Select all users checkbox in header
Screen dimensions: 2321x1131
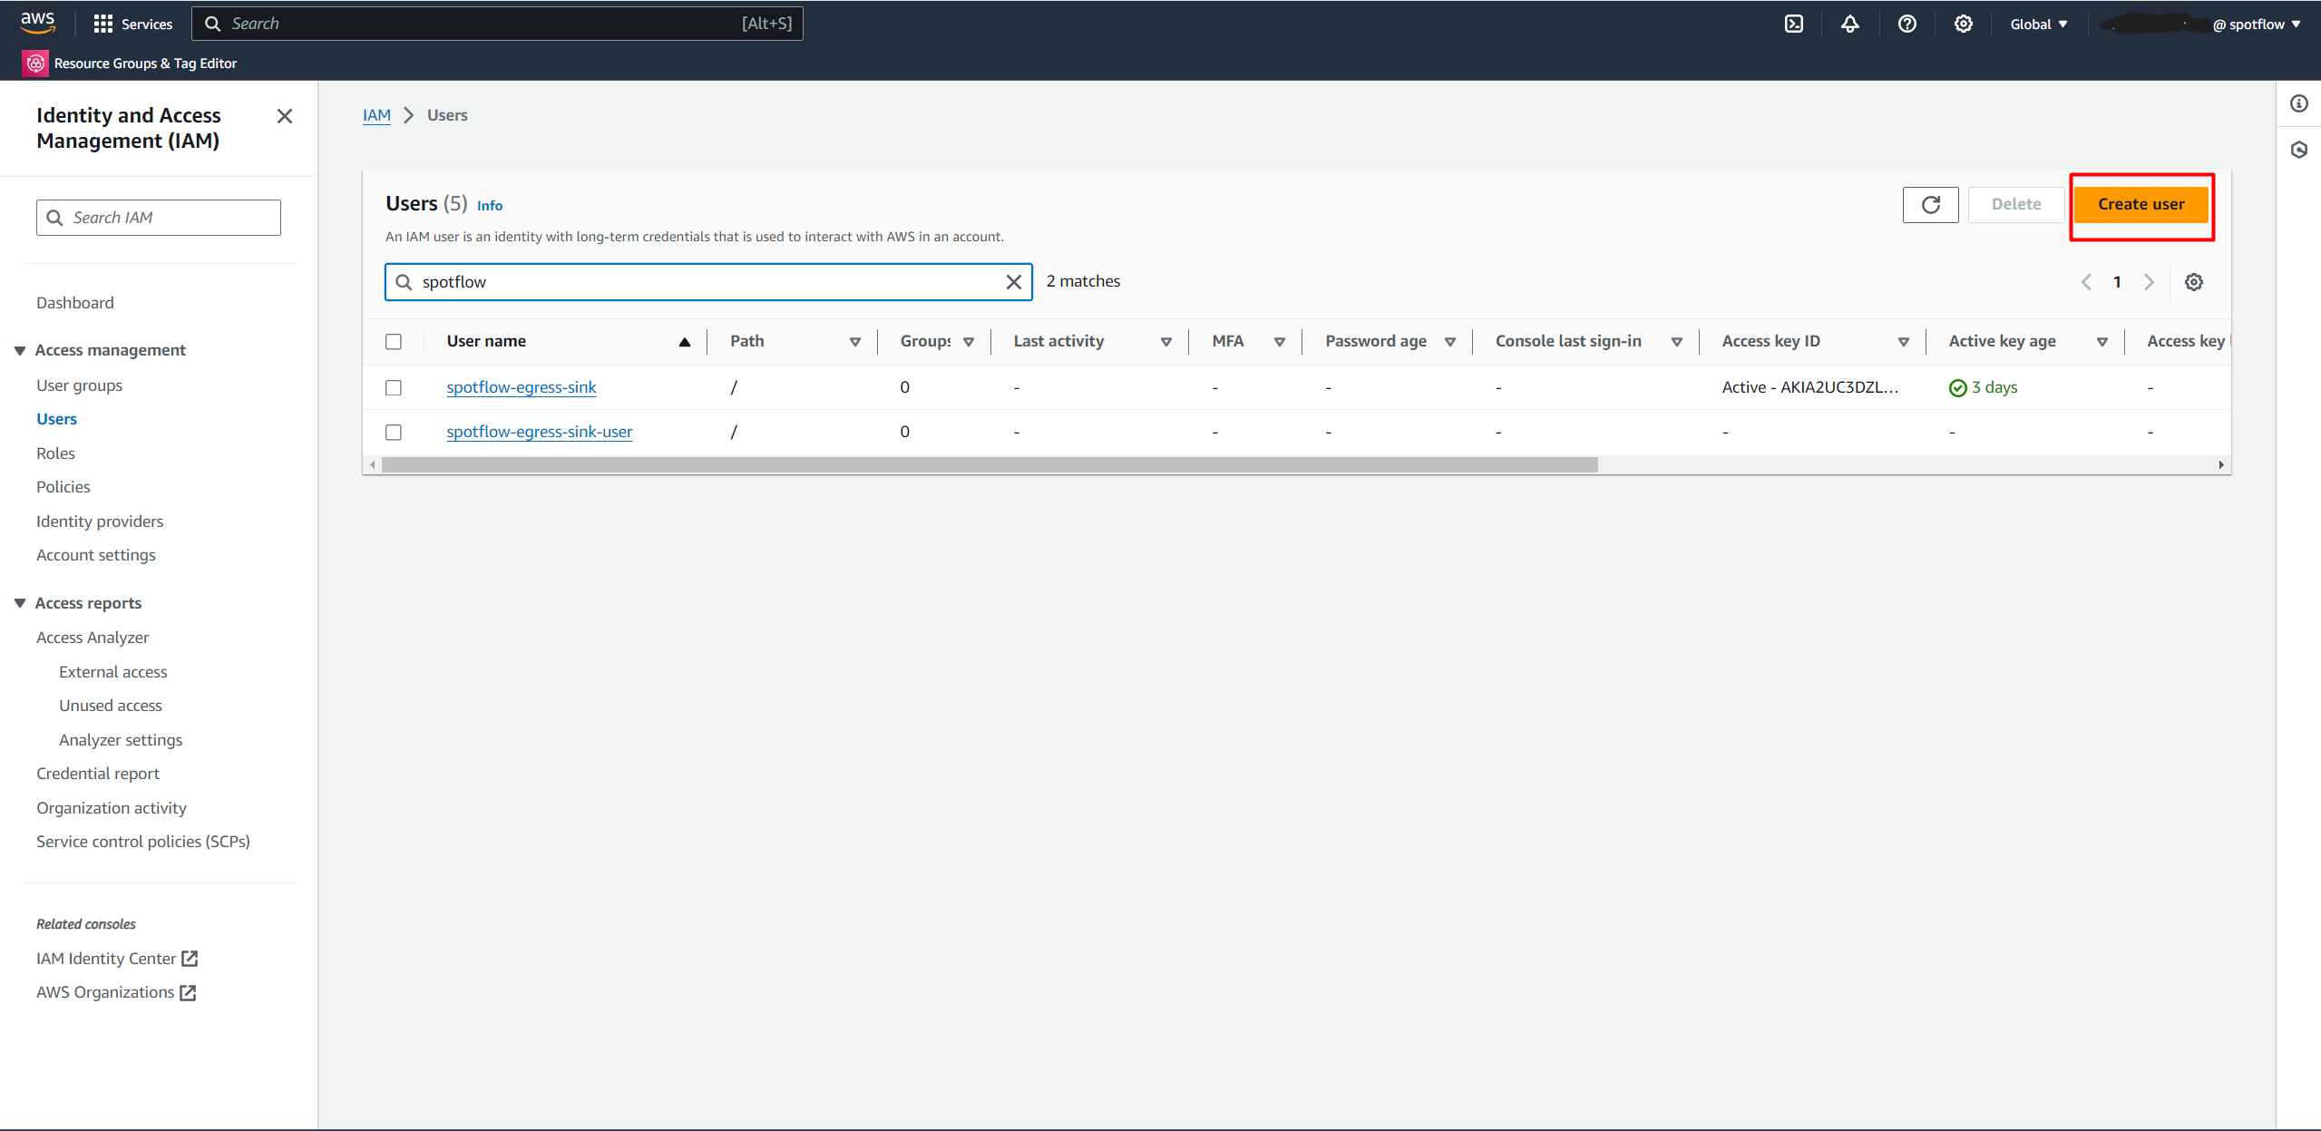tap(393, 342)
